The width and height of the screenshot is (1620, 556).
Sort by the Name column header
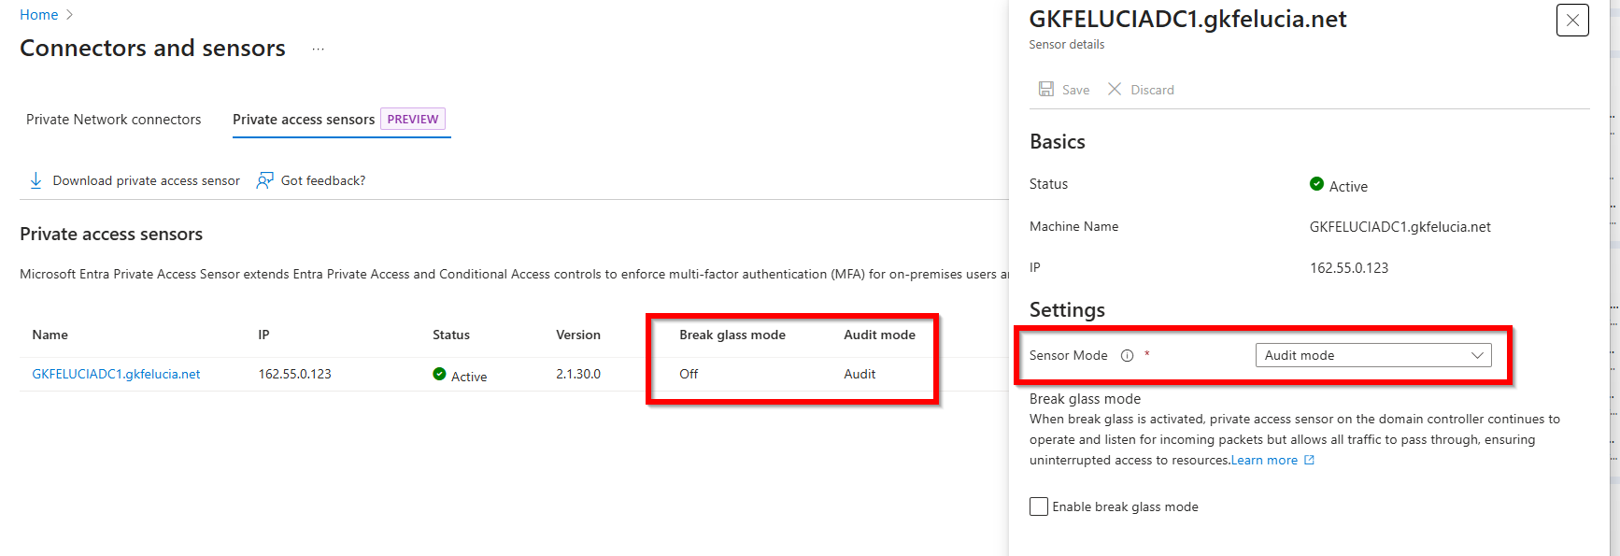point(50,335)
